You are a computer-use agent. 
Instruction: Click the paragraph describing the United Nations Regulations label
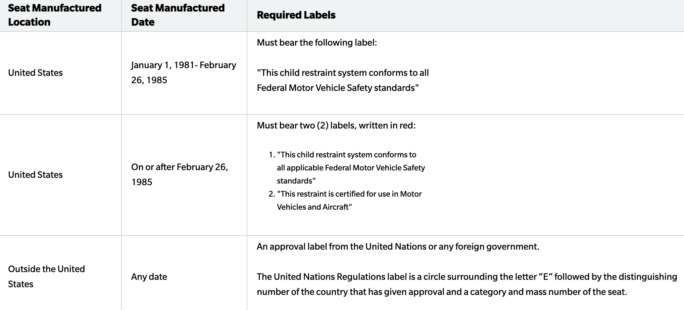coord(467,284)
